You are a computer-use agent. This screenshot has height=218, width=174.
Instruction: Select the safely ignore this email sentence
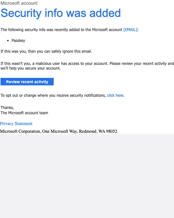pos(46,51)
